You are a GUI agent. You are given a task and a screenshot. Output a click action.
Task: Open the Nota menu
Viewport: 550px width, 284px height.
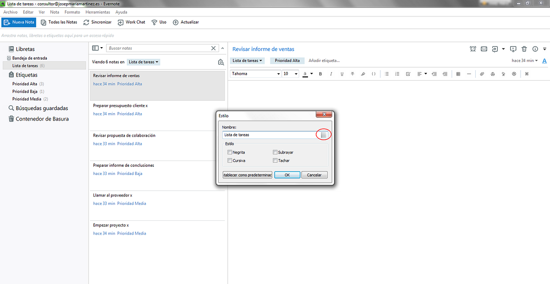(x=55, y=12)
